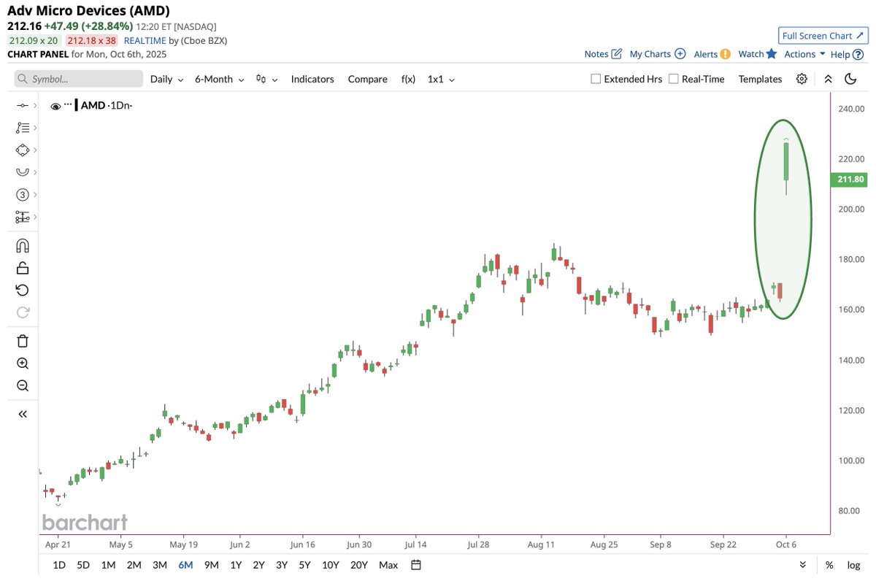Toggle AMD series visibility eye icon

55,107
